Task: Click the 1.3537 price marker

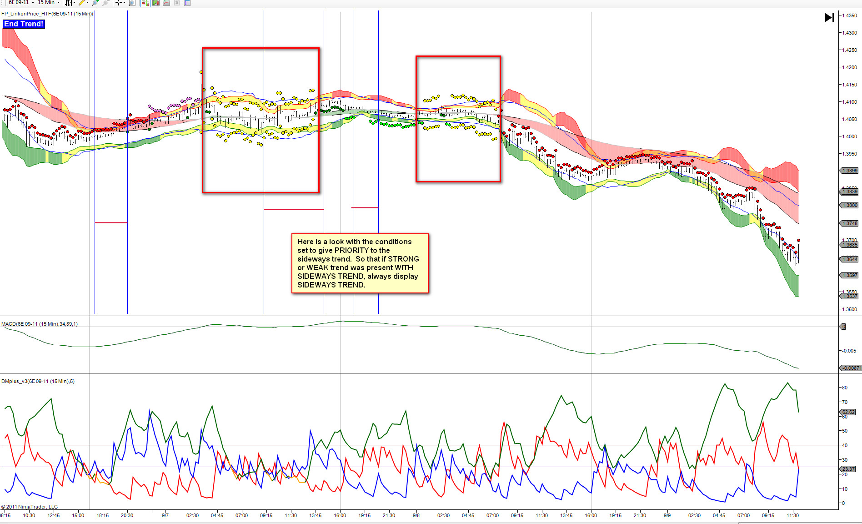Action: [x=849, y=296]
